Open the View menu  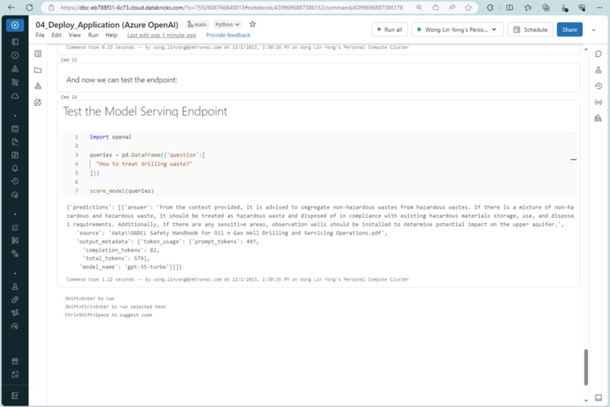coord(75,35)
